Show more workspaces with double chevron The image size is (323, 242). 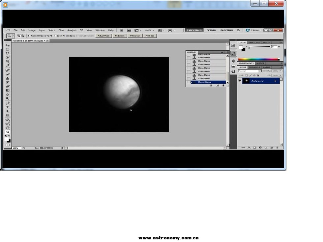pos(238,30)
